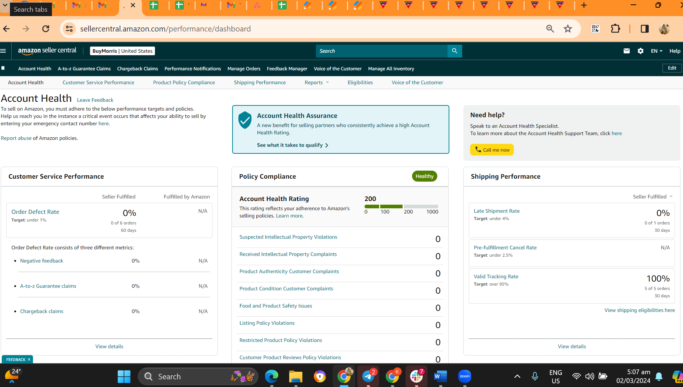Image resolution: width=683 pixels, height=387 pixels.
Task: Open Microsoft Word from the taskbar
Action: pos(440,376)
